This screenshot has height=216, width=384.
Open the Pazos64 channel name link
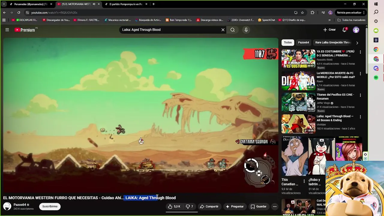[x=20, y=205]
